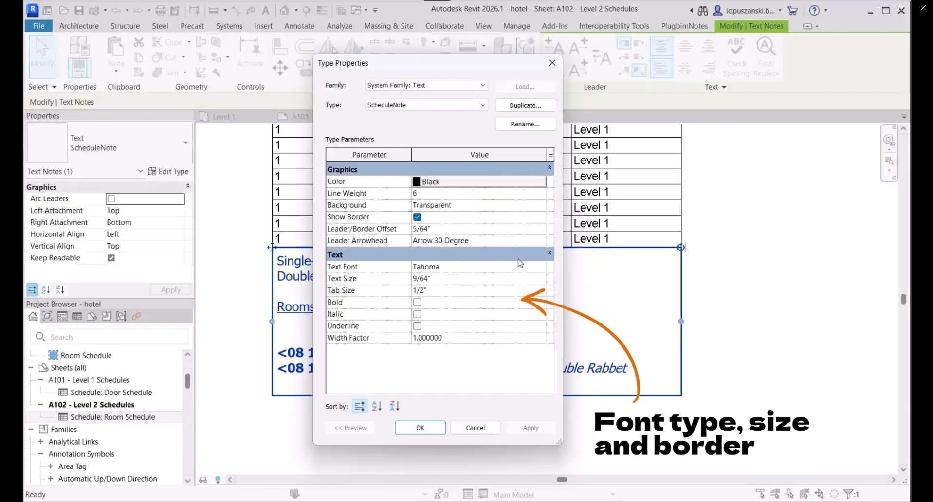Click the Move tool cross-arrows icon
933x502 pixels.
click(x=280, y=68)
